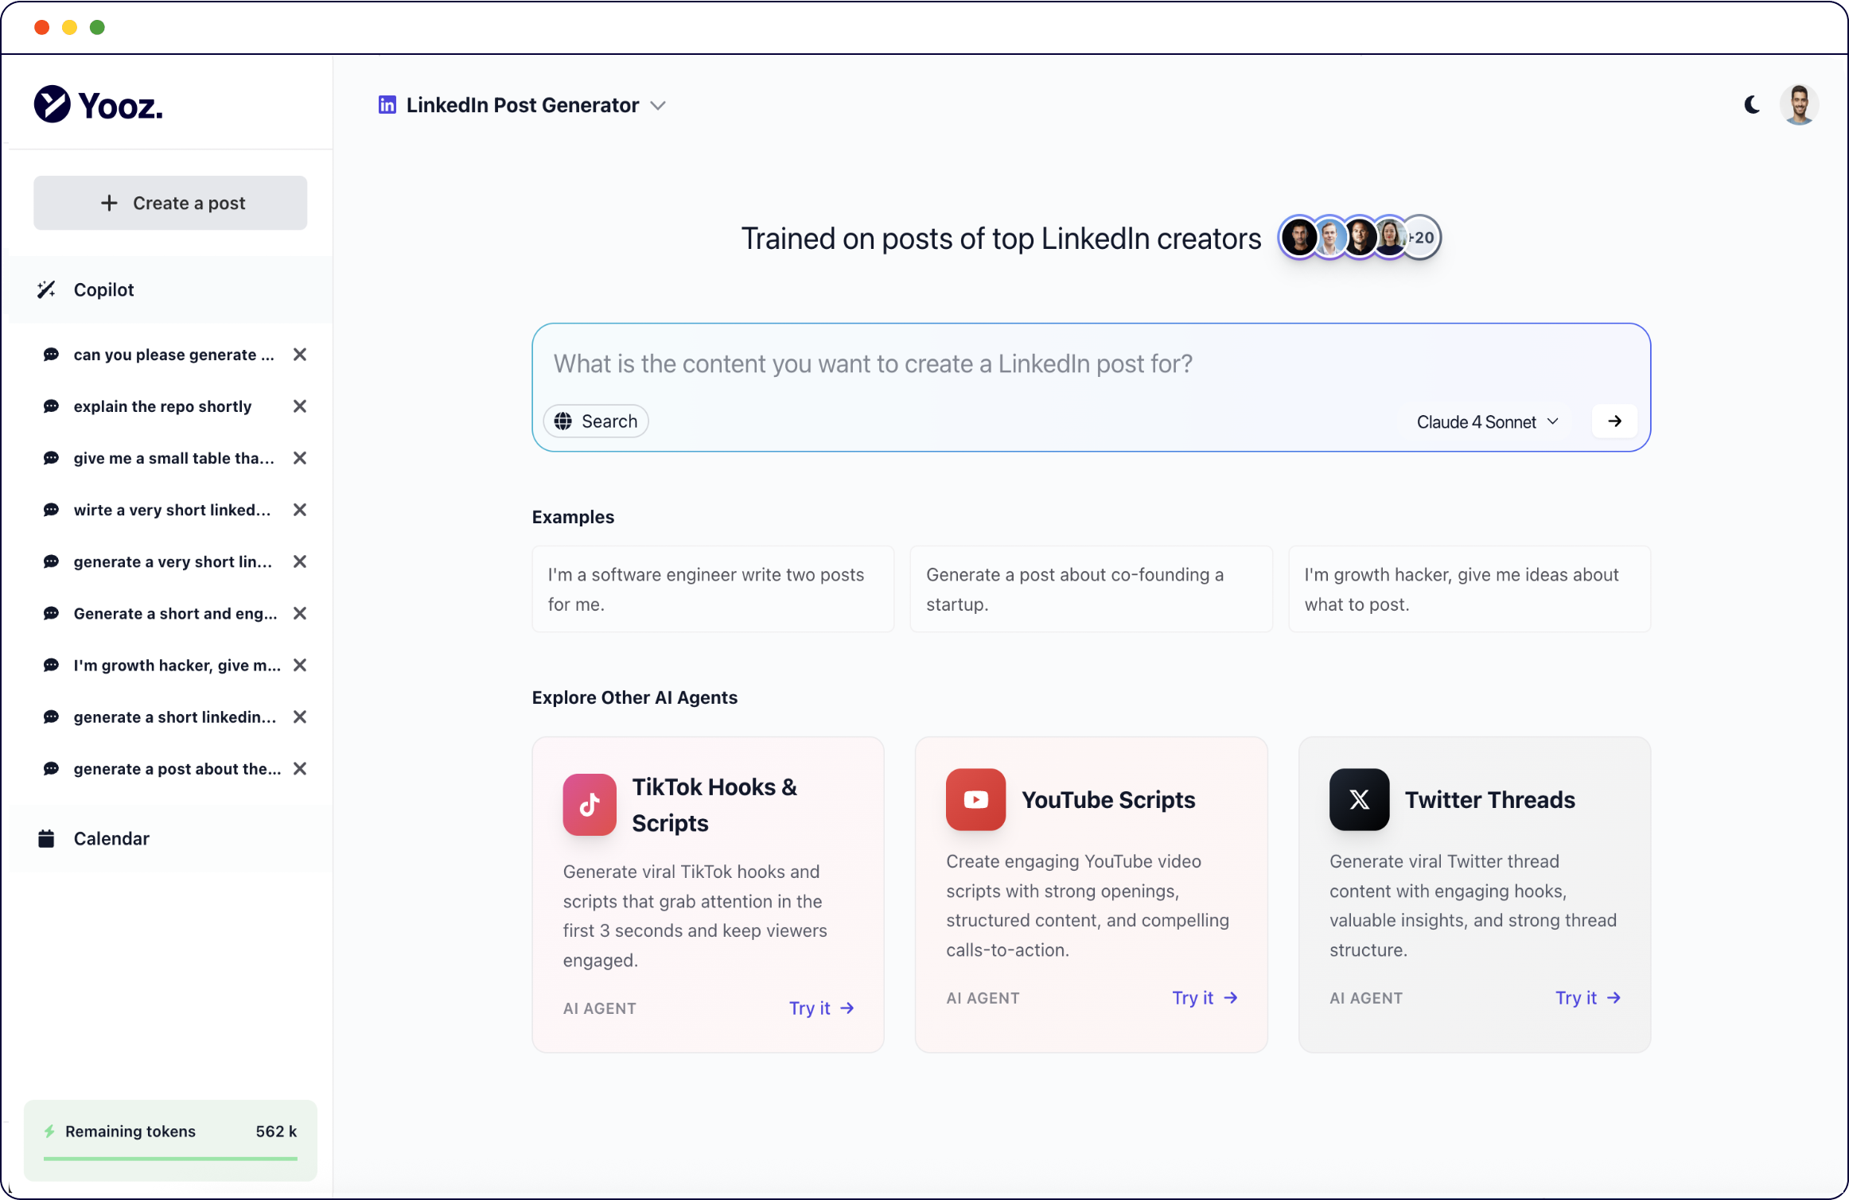1849x1200 pixels.
Task: Open chat 'explain the repo shortly'
Action: (162, 406)
